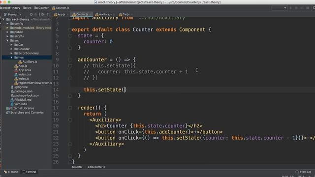Open the Terminal tool window
The image size is (315, 177).
coord(29,172)
